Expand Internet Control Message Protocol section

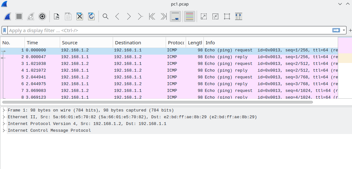point(4,130)
